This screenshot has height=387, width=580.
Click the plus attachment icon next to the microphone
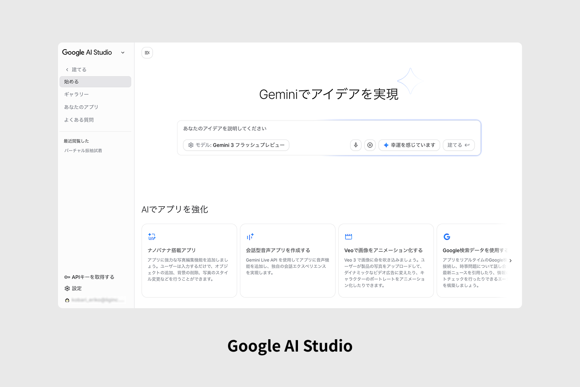370,145
